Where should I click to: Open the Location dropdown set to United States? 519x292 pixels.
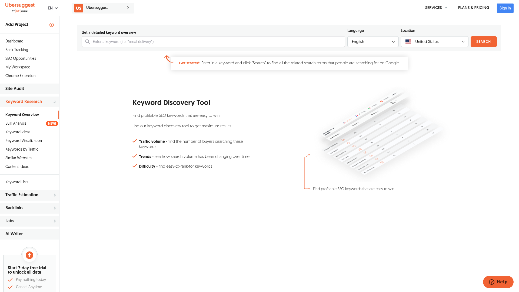pyautogui.click(x=434, y=42)
